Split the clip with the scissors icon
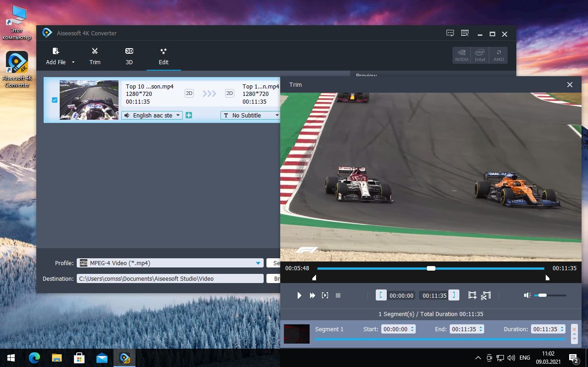This screenshot has width=588, height=367. pos(486,295)
